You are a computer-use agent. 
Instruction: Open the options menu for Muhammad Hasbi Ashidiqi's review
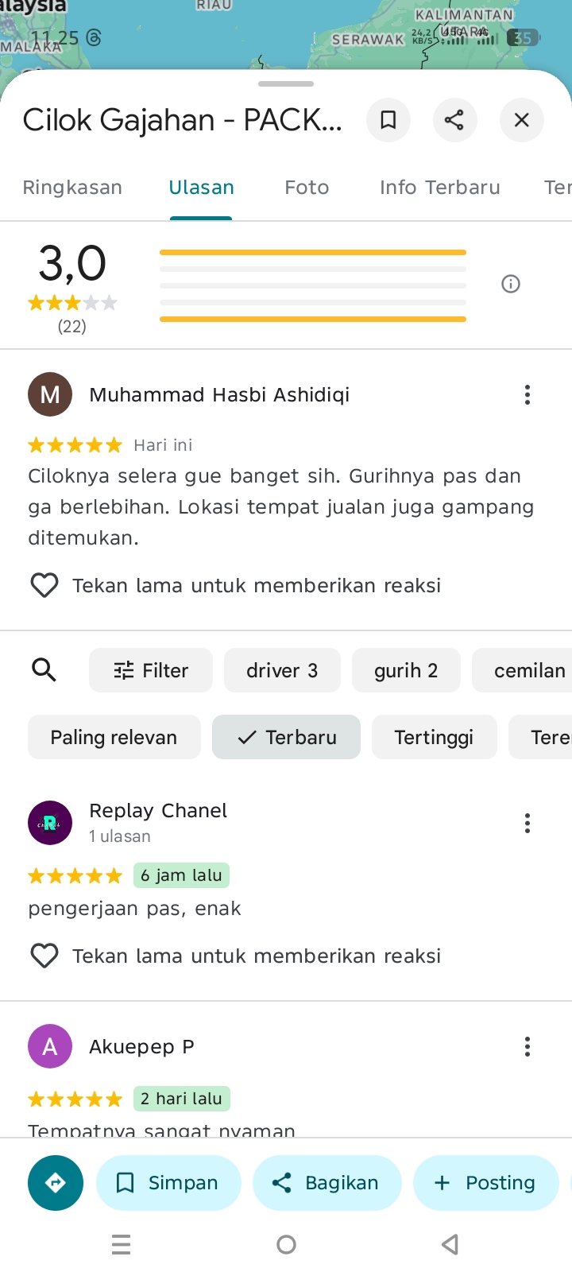coord(528,395)
